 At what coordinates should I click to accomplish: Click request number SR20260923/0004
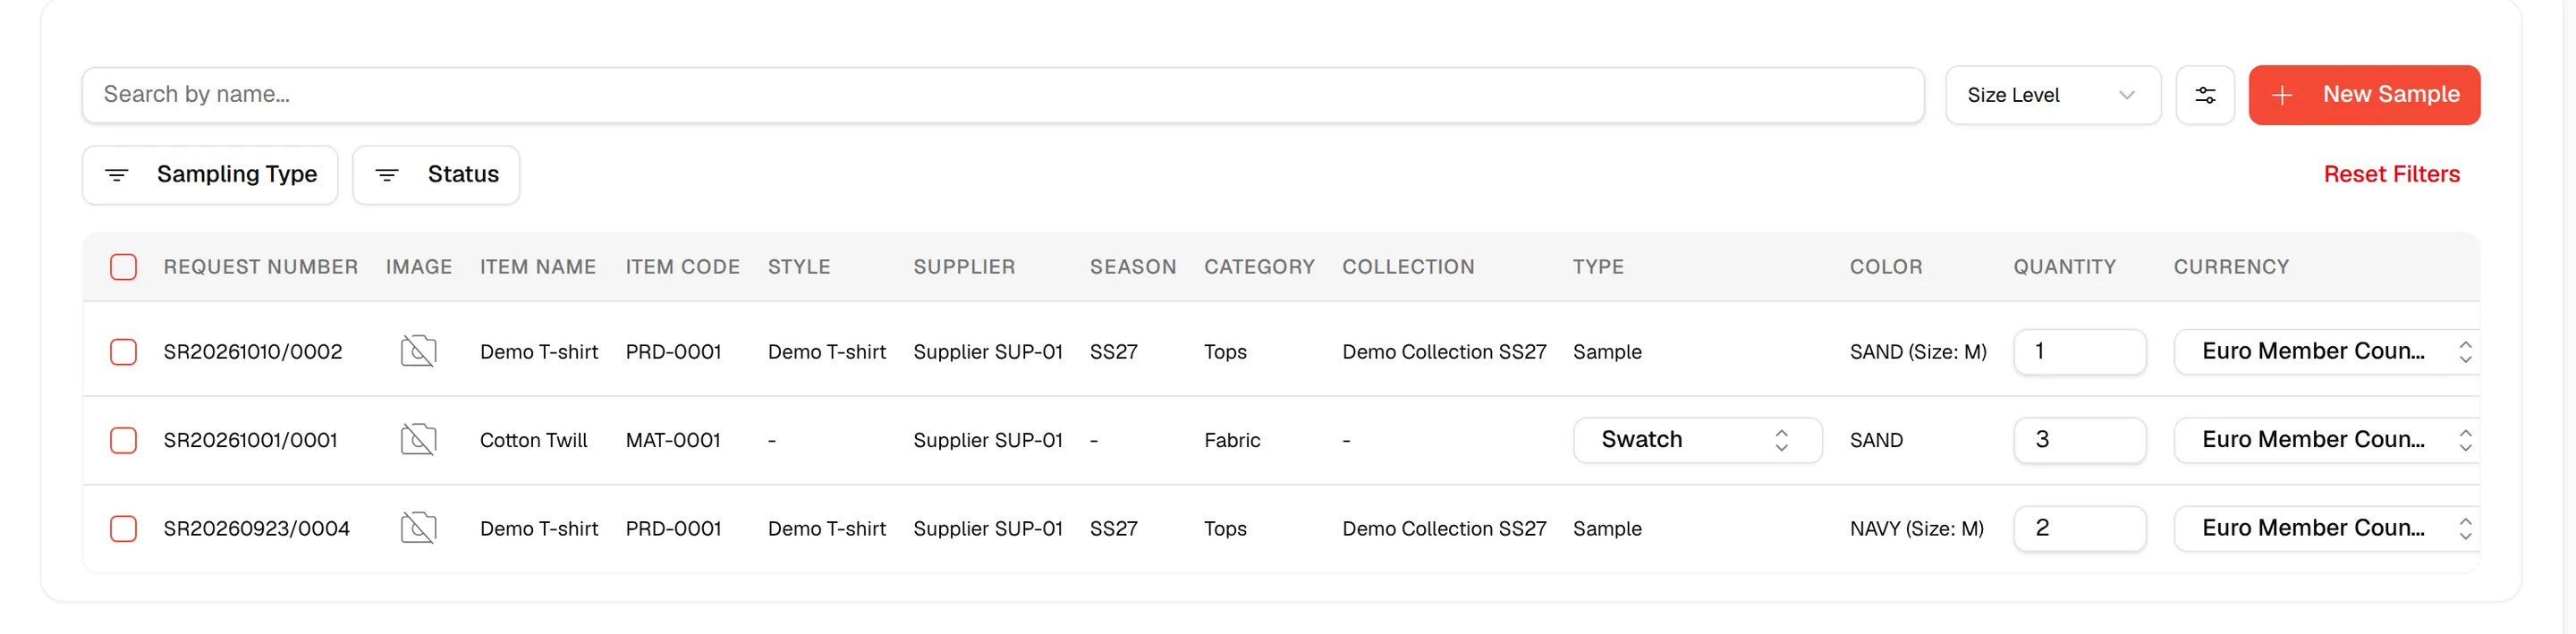point(257,528)
